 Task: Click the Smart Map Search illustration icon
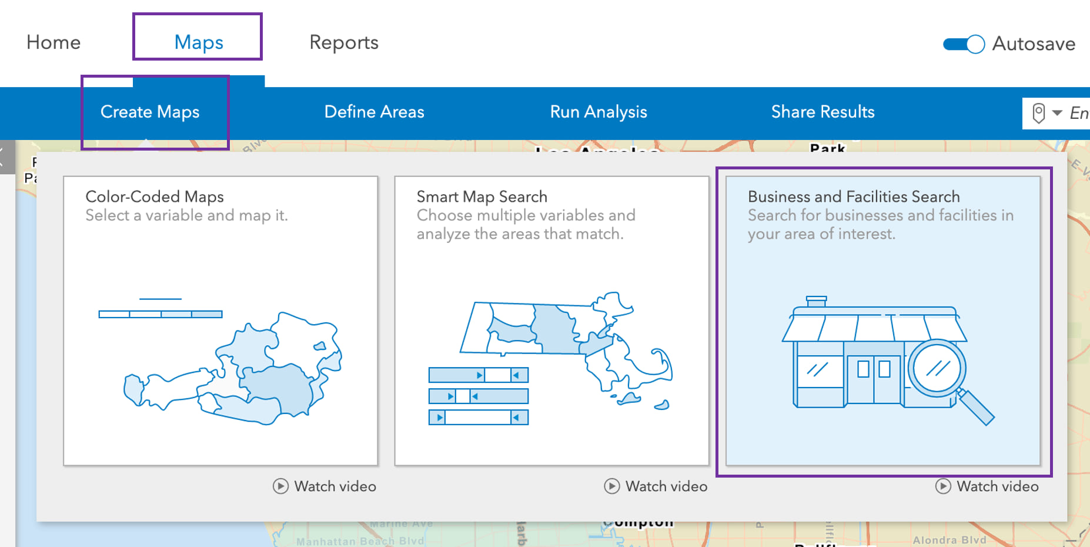(550, 358)
